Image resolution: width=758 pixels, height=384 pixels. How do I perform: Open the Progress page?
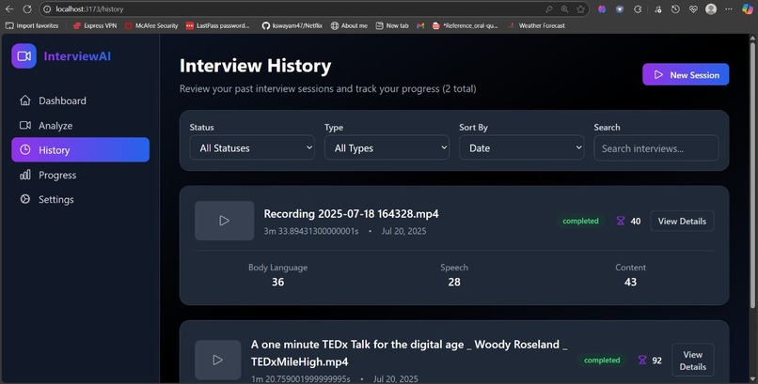tap(80, 175)
